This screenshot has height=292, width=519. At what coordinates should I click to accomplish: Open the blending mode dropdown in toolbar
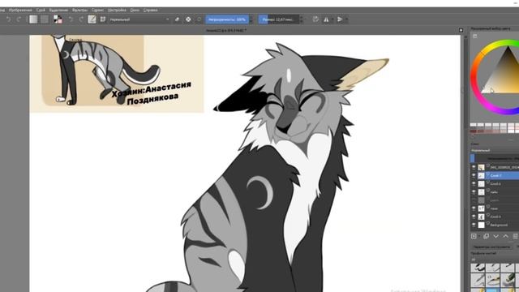tap(139, 19)
